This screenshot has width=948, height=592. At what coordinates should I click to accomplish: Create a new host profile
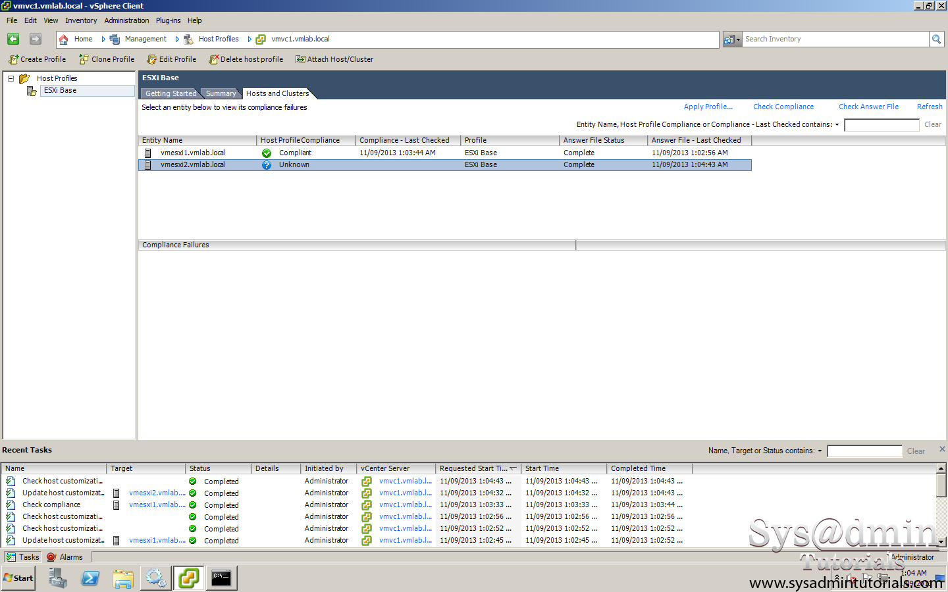point(38,59)
